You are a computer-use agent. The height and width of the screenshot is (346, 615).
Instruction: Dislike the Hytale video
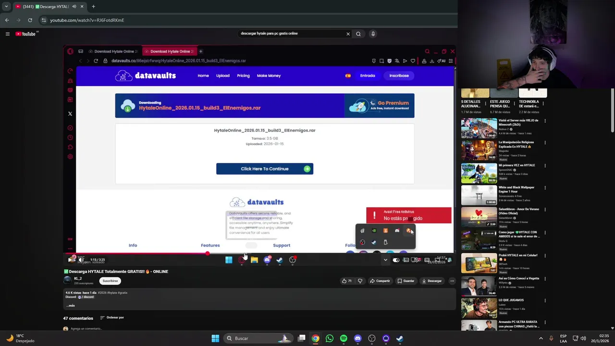click(x=360, y=281)
